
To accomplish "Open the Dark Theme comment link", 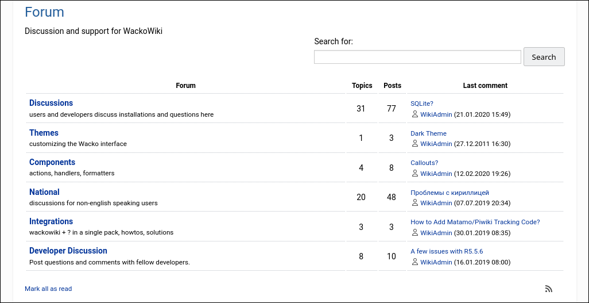I will tap(428, 133).
